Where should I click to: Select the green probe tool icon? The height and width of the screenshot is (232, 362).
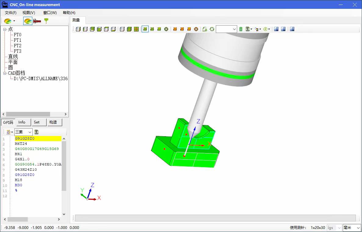(46, 21)
